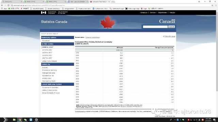This screenshot has height=122, width=218.
Task: Switch to the first browser tab
Action: pyautogui.click(x=12, y=2)
